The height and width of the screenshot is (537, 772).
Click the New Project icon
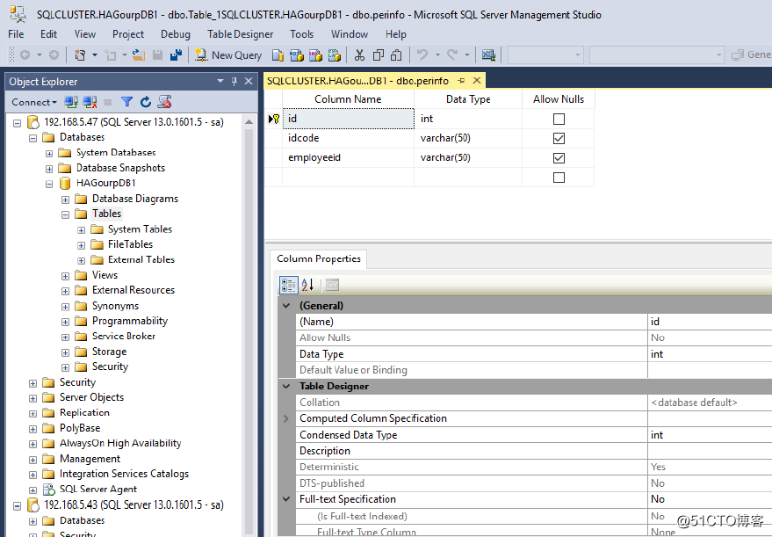click(x=80, y=55)
